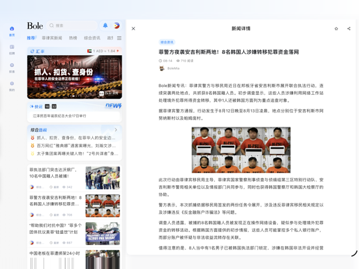The image size is (359, 269).
Task: Select the 菲律宾新闻 tab
Action: (x=52, y=38)
